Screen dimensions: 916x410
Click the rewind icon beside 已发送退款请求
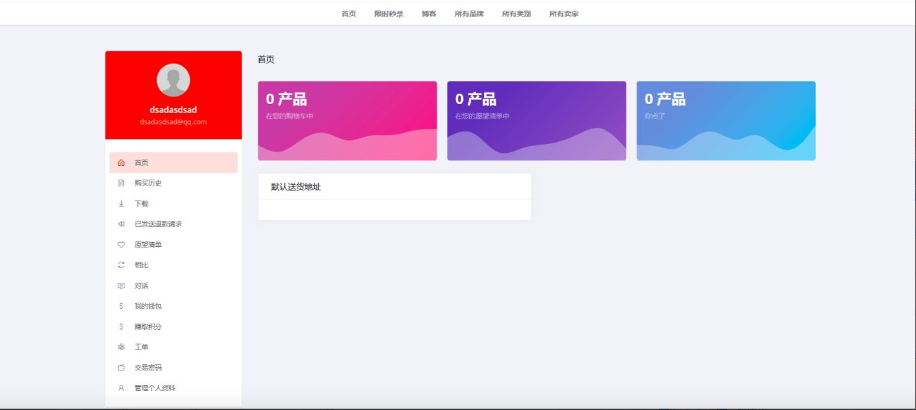121,224
